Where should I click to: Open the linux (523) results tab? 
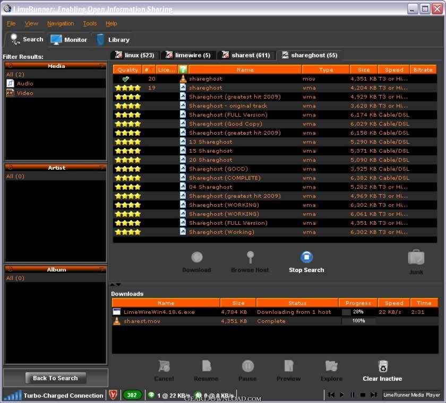(135, 55)
